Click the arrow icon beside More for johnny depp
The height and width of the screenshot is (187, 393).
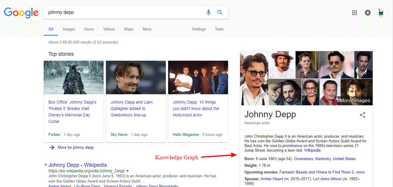point(52,147)
